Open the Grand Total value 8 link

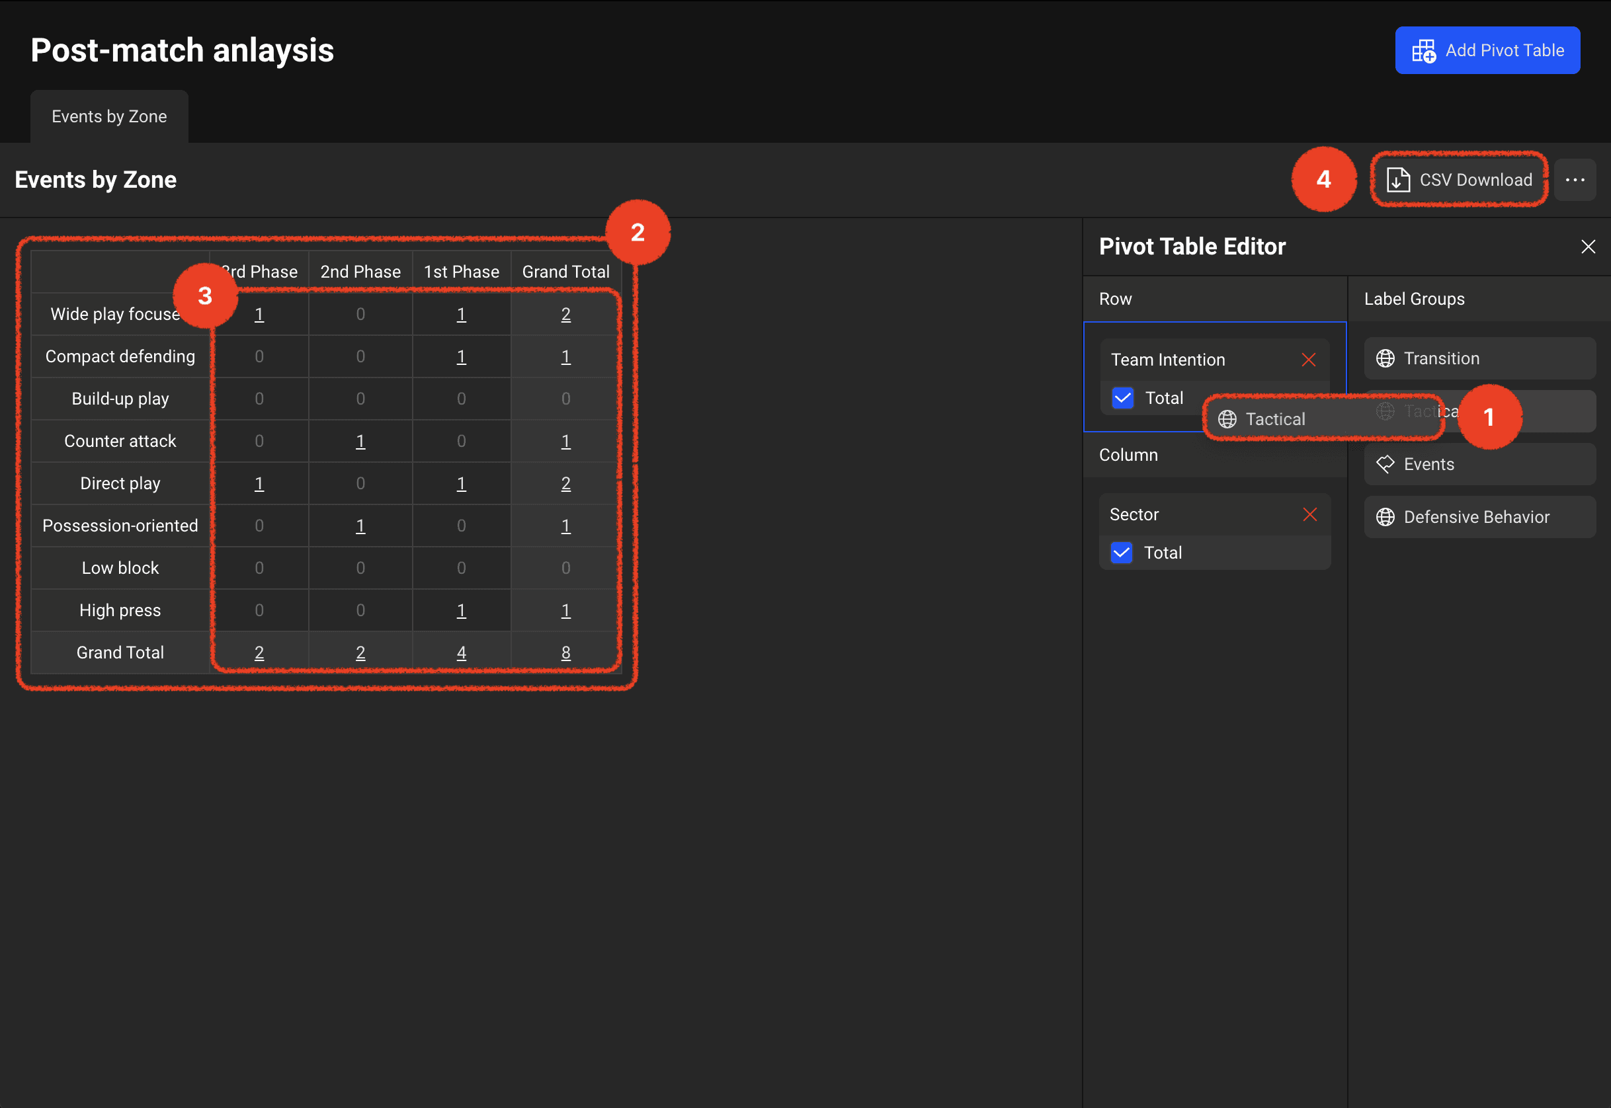[x=565, y=653]
